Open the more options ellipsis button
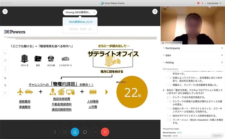The width and height of the screenshot is (225, 139). (95, 132)
